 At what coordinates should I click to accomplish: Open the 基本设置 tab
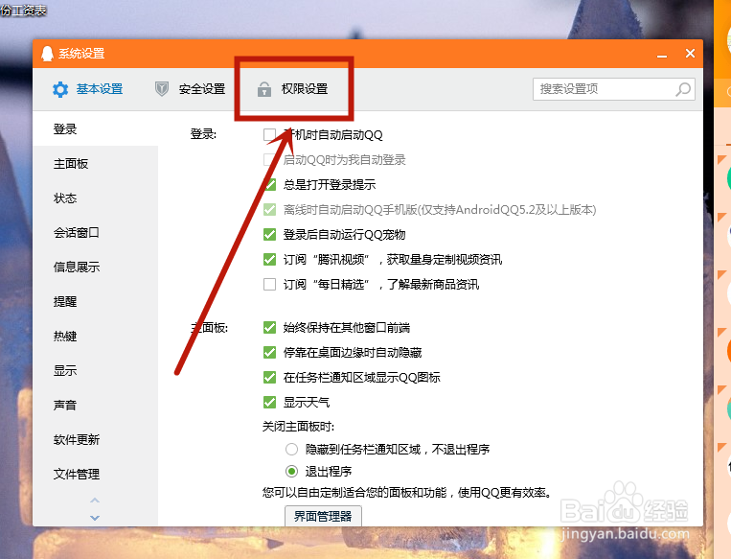pos(87,88)
